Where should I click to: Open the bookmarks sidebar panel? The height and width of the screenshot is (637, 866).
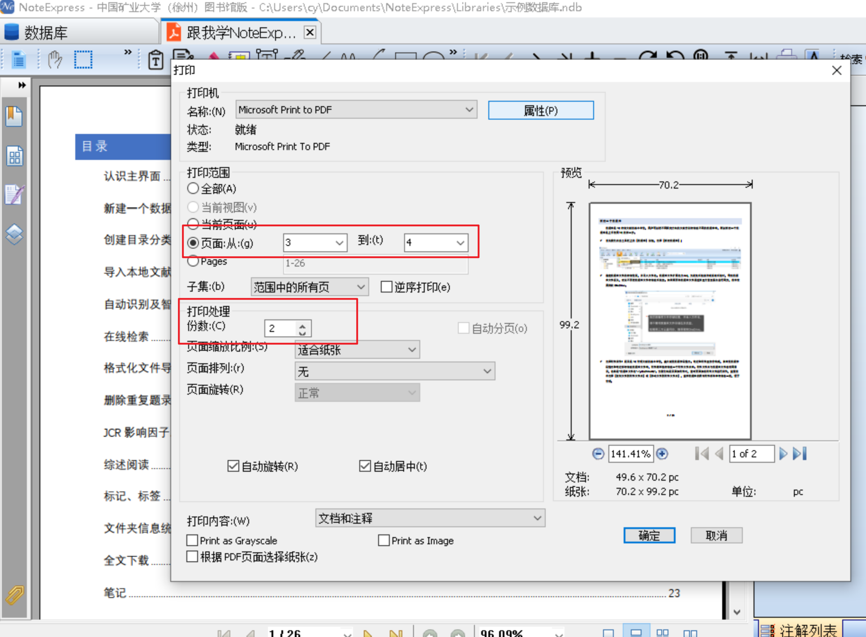(x=14, y=116)
